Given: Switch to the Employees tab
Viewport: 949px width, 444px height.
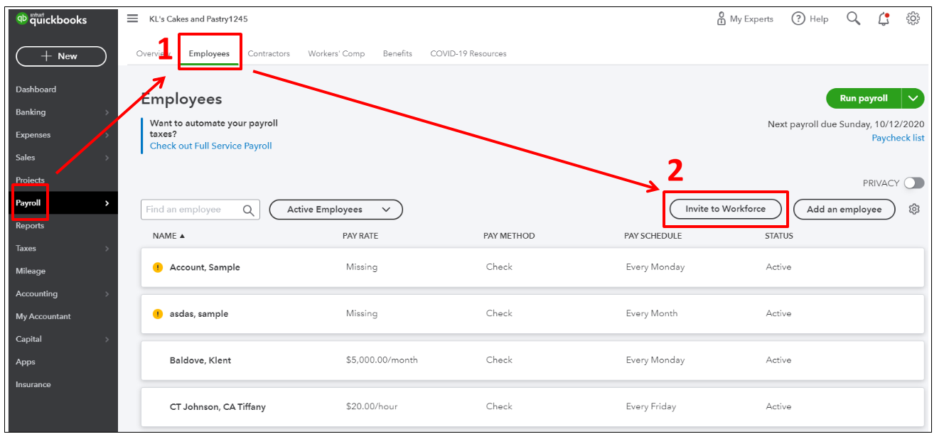Looking at the screenshot, I should click(x=209, y=54).
